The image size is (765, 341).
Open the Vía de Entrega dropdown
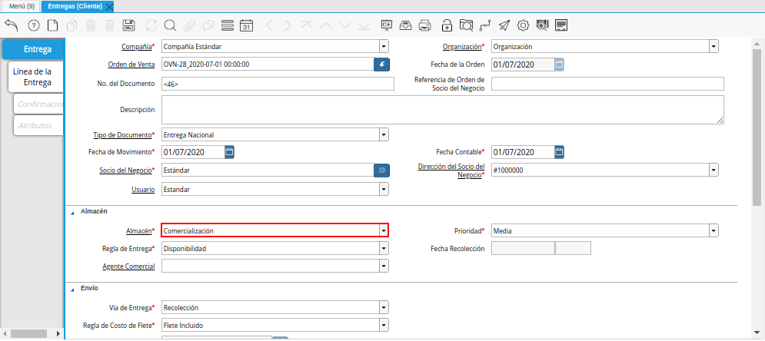pos(384,307)
